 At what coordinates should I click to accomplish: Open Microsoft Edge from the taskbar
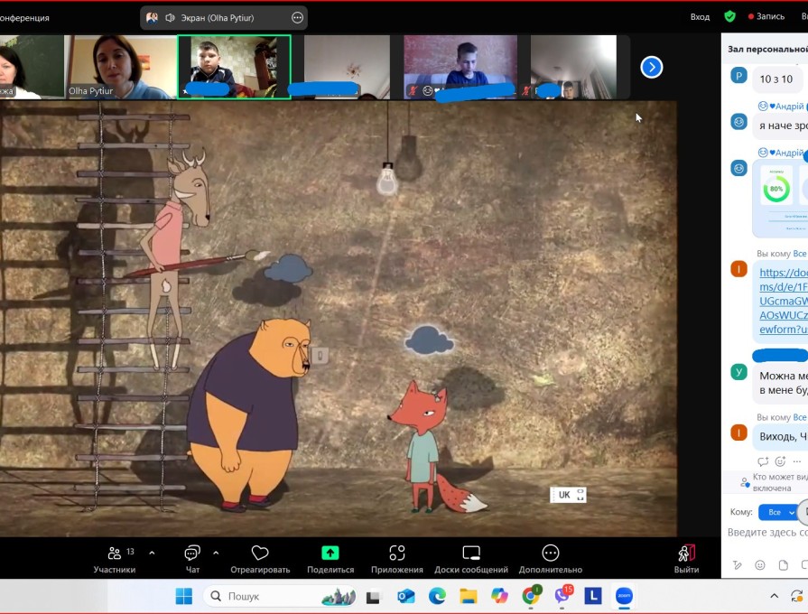[x=437, y=597]
